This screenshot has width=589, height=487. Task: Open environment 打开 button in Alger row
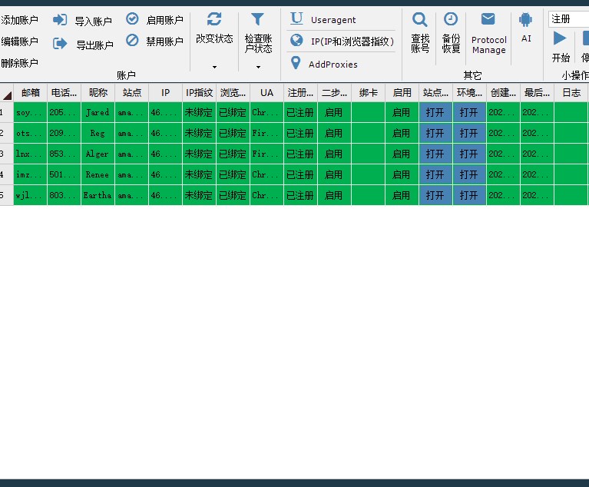point(469,154)
